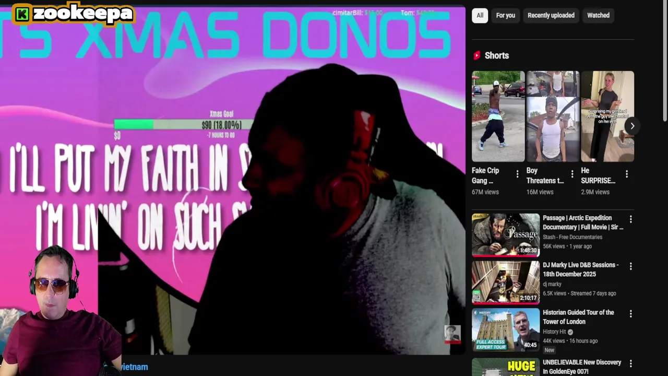Screen dimensions: 668x376
Task: Click DJ Marky Live D&B Sessions title
Action: click(x=580, y=269)
